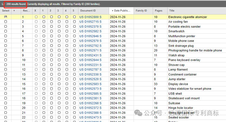This screenshot has width=226, height=122.
Task: Check the X box for Smartwatch row
Action: [36, 31]
